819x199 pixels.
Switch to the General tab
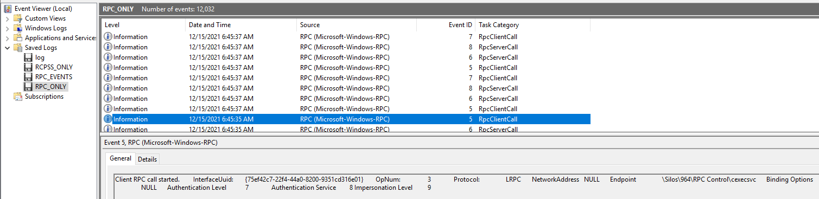pos(120,158)
